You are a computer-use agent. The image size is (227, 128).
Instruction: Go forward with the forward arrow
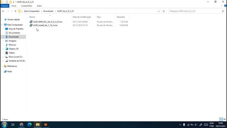[x=8, y=11]
